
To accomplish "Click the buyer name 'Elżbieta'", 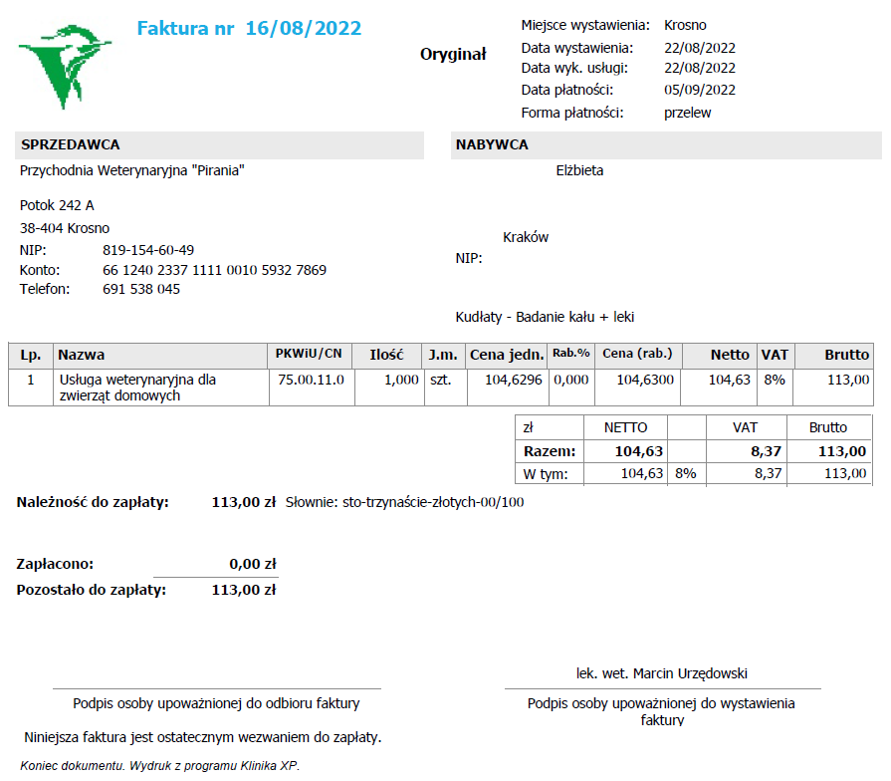I will coord(579,170).
